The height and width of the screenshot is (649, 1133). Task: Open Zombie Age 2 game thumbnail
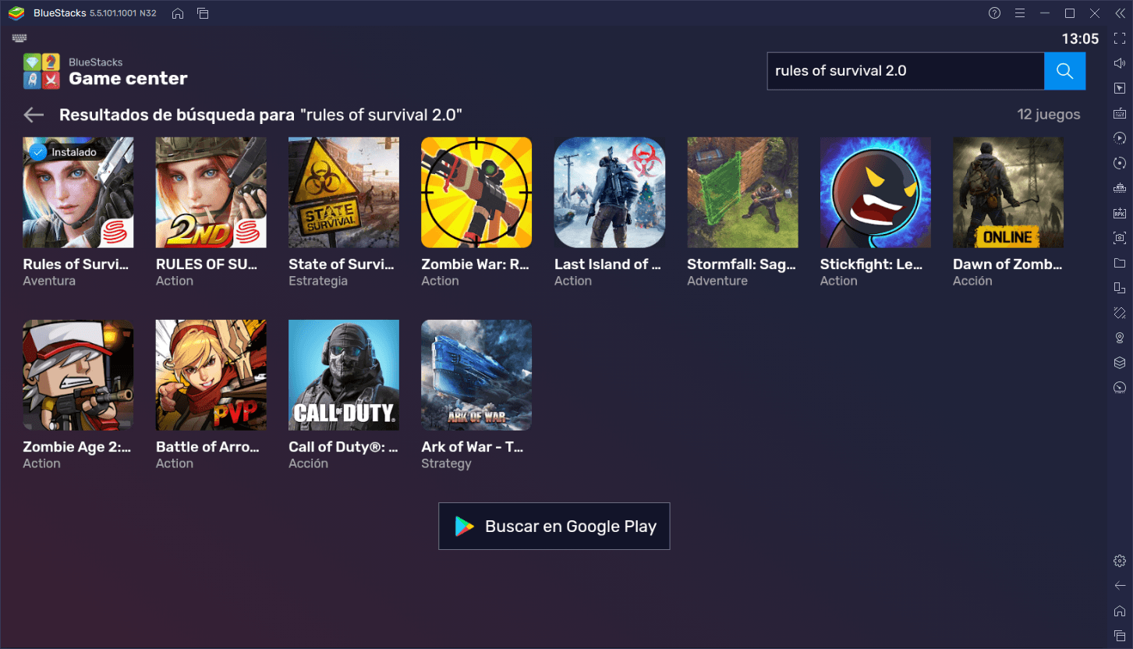click(78, 375)
